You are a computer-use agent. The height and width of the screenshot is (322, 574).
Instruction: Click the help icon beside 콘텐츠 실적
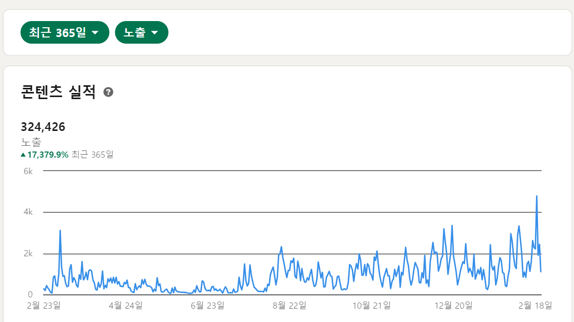tap(108, 92)
